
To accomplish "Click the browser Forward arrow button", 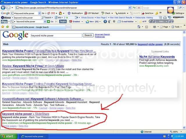I will click(x=8, y=8).
